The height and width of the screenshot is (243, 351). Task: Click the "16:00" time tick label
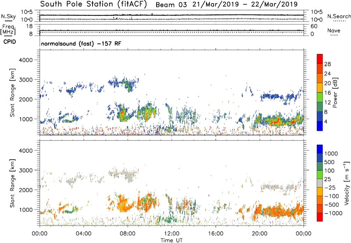click(x=215, y=234)
